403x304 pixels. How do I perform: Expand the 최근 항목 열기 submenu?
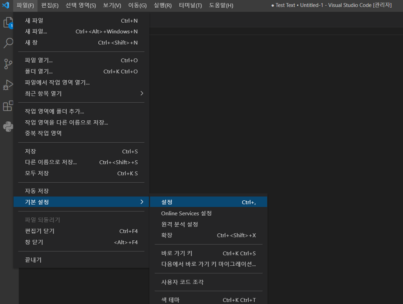pos(81,94)
